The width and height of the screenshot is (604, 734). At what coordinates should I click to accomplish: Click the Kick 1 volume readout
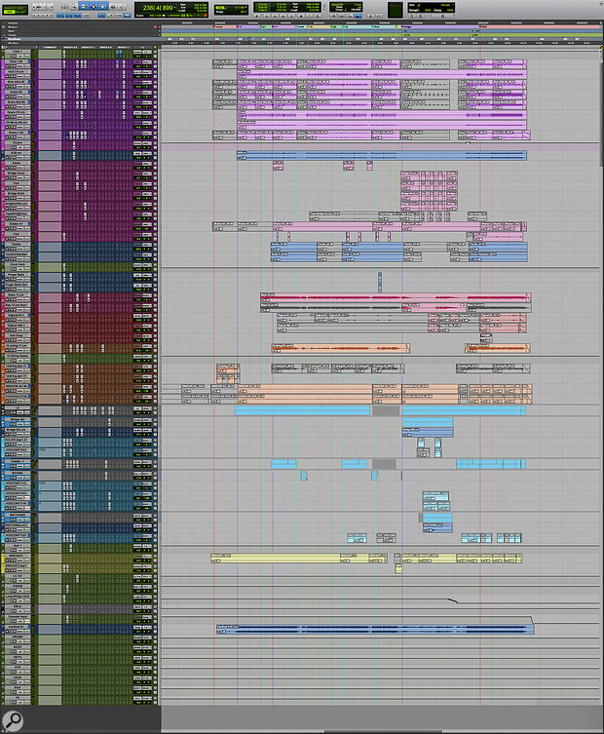click(x=137, y=66)
